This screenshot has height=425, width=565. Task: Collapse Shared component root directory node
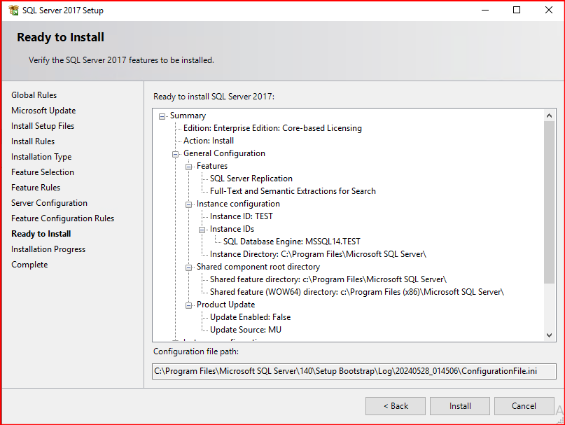189,268
